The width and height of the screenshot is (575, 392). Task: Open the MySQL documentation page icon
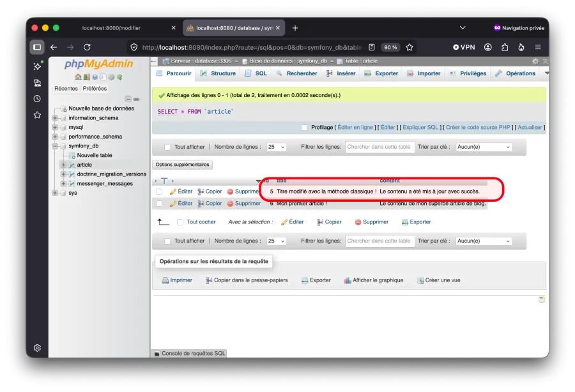[x=103, y=77]
